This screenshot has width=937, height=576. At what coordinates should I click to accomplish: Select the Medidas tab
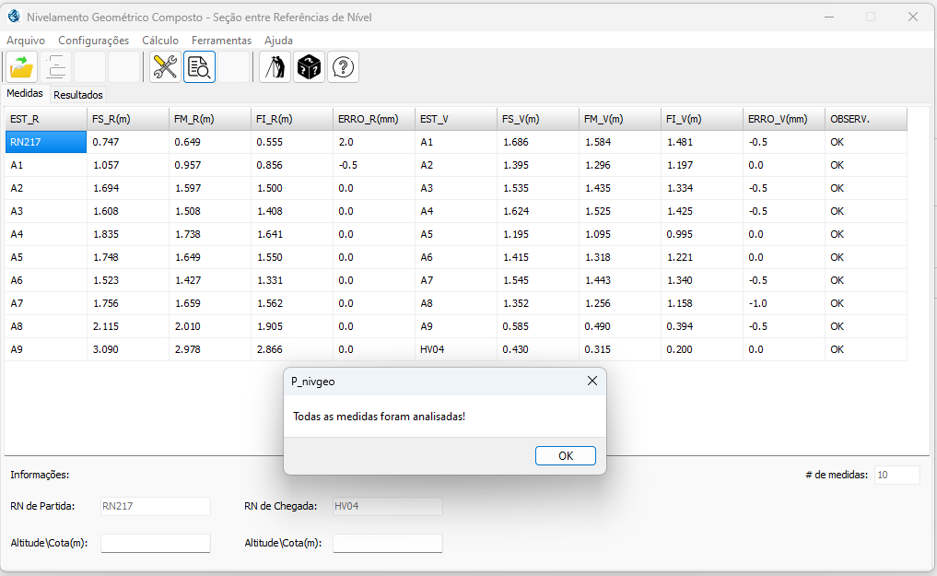[x=25, y=93]
